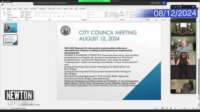This screenshot has width=200, height=112.
Task: Open Zoom View Options dropdown
Action: 116,1
